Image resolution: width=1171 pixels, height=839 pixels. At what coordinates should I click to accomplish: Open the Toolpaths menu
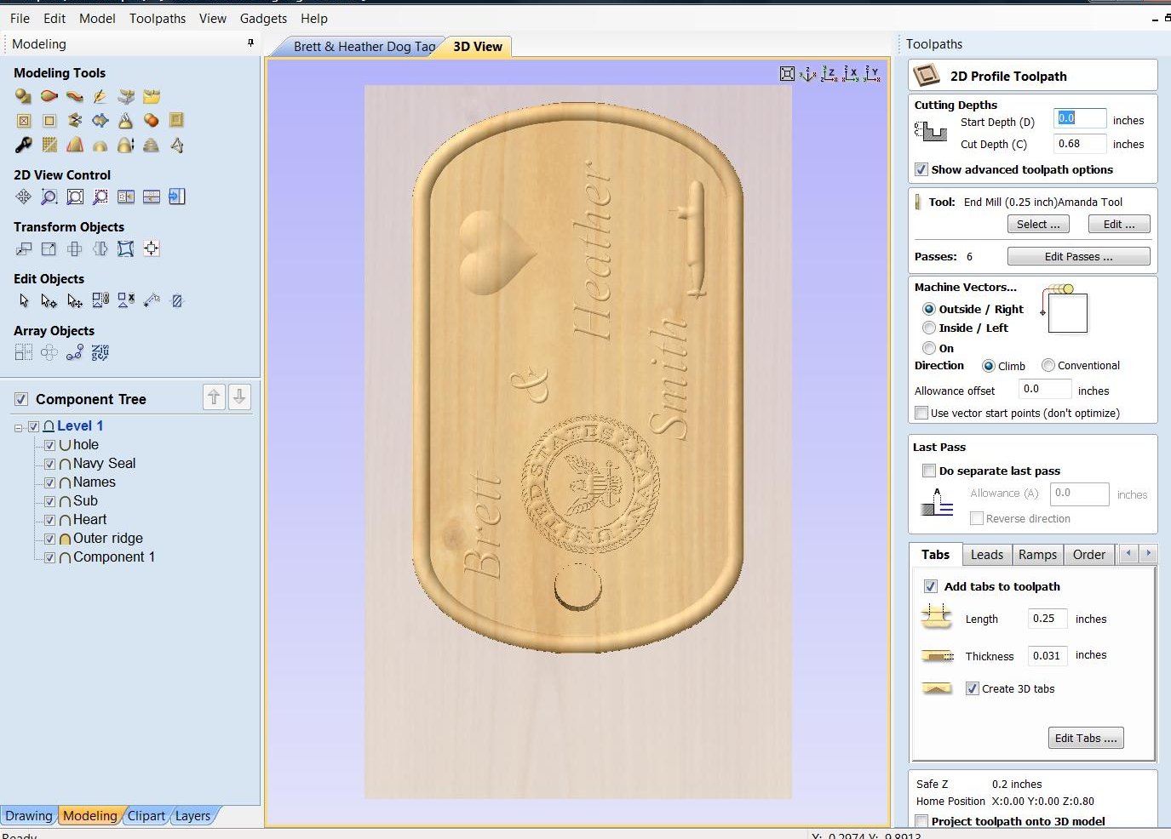(x=158, y=18)
